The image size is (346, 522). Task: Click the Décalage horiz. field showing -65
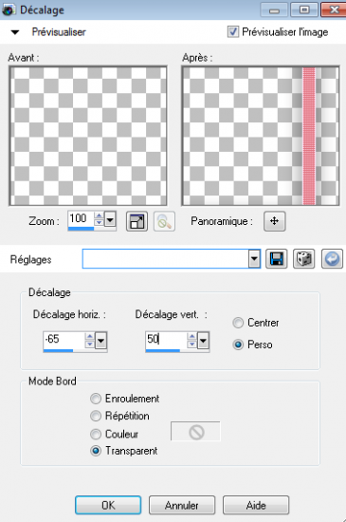(64, 340)
